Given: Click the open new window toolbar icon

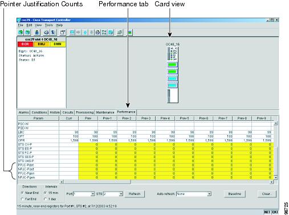Looking at the screenshot, I should pos(63,33).
